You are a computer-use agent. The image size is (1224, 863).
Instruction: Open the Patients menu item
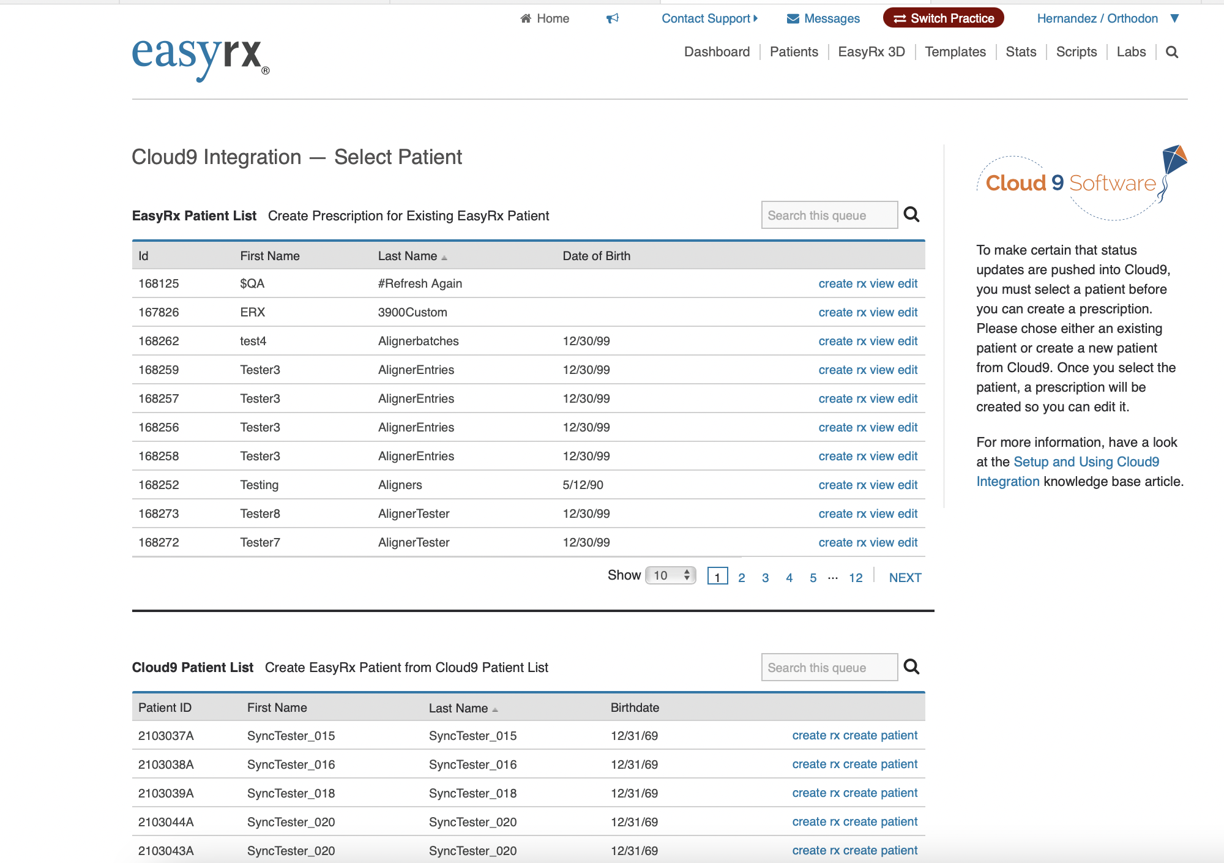(794, 52)
